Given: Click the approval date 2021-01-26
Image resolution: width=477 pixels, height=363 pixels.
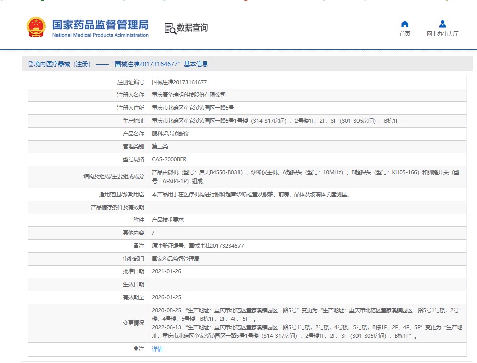Looking at the screenshot, I should click(166, 271).
